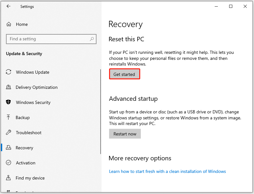Select Delivery Optimization in sidebar
Screen dimensions: 254x194
click(36, 87)
